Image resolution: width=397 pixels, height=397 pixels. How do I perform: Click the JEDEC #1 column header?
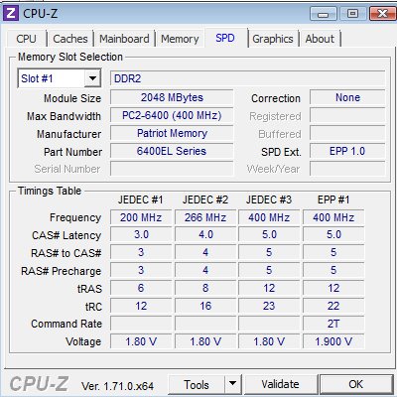coord(141,199)
